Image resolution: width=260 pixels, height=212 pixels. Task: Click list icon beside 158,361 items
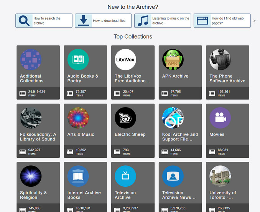point(212,93)
